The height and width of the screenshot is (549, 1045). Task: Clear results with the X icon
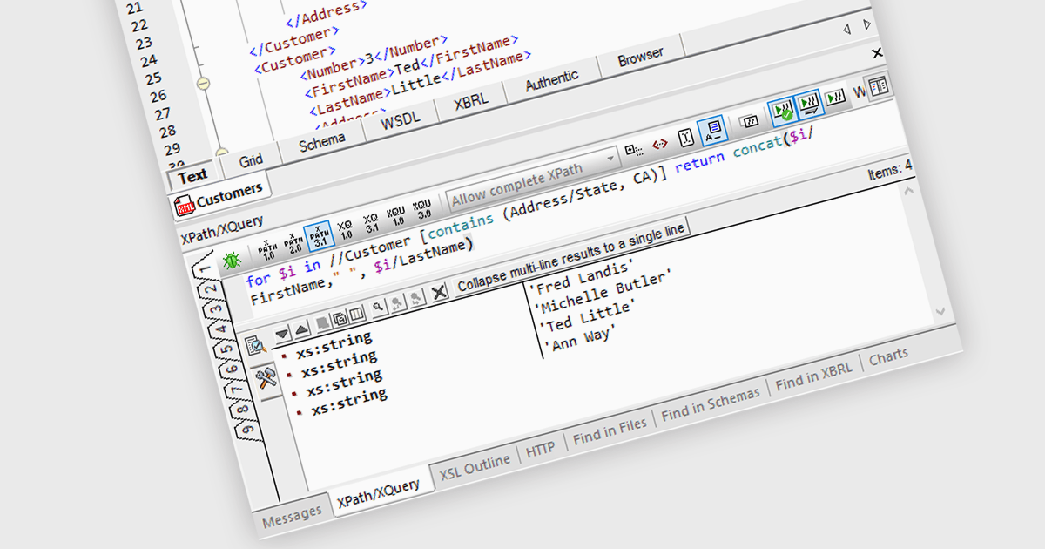[x=440, y=293]
